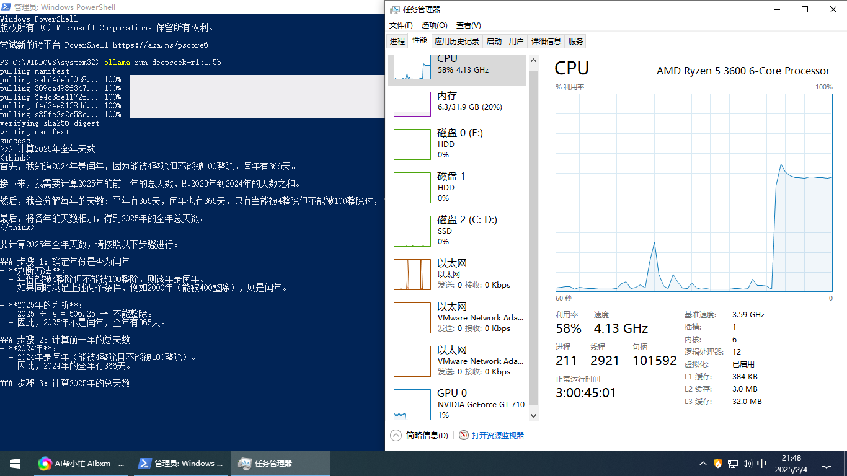Open the 选项(O) menu
Viewport: 847px width, 476px height.
[435, 25]
